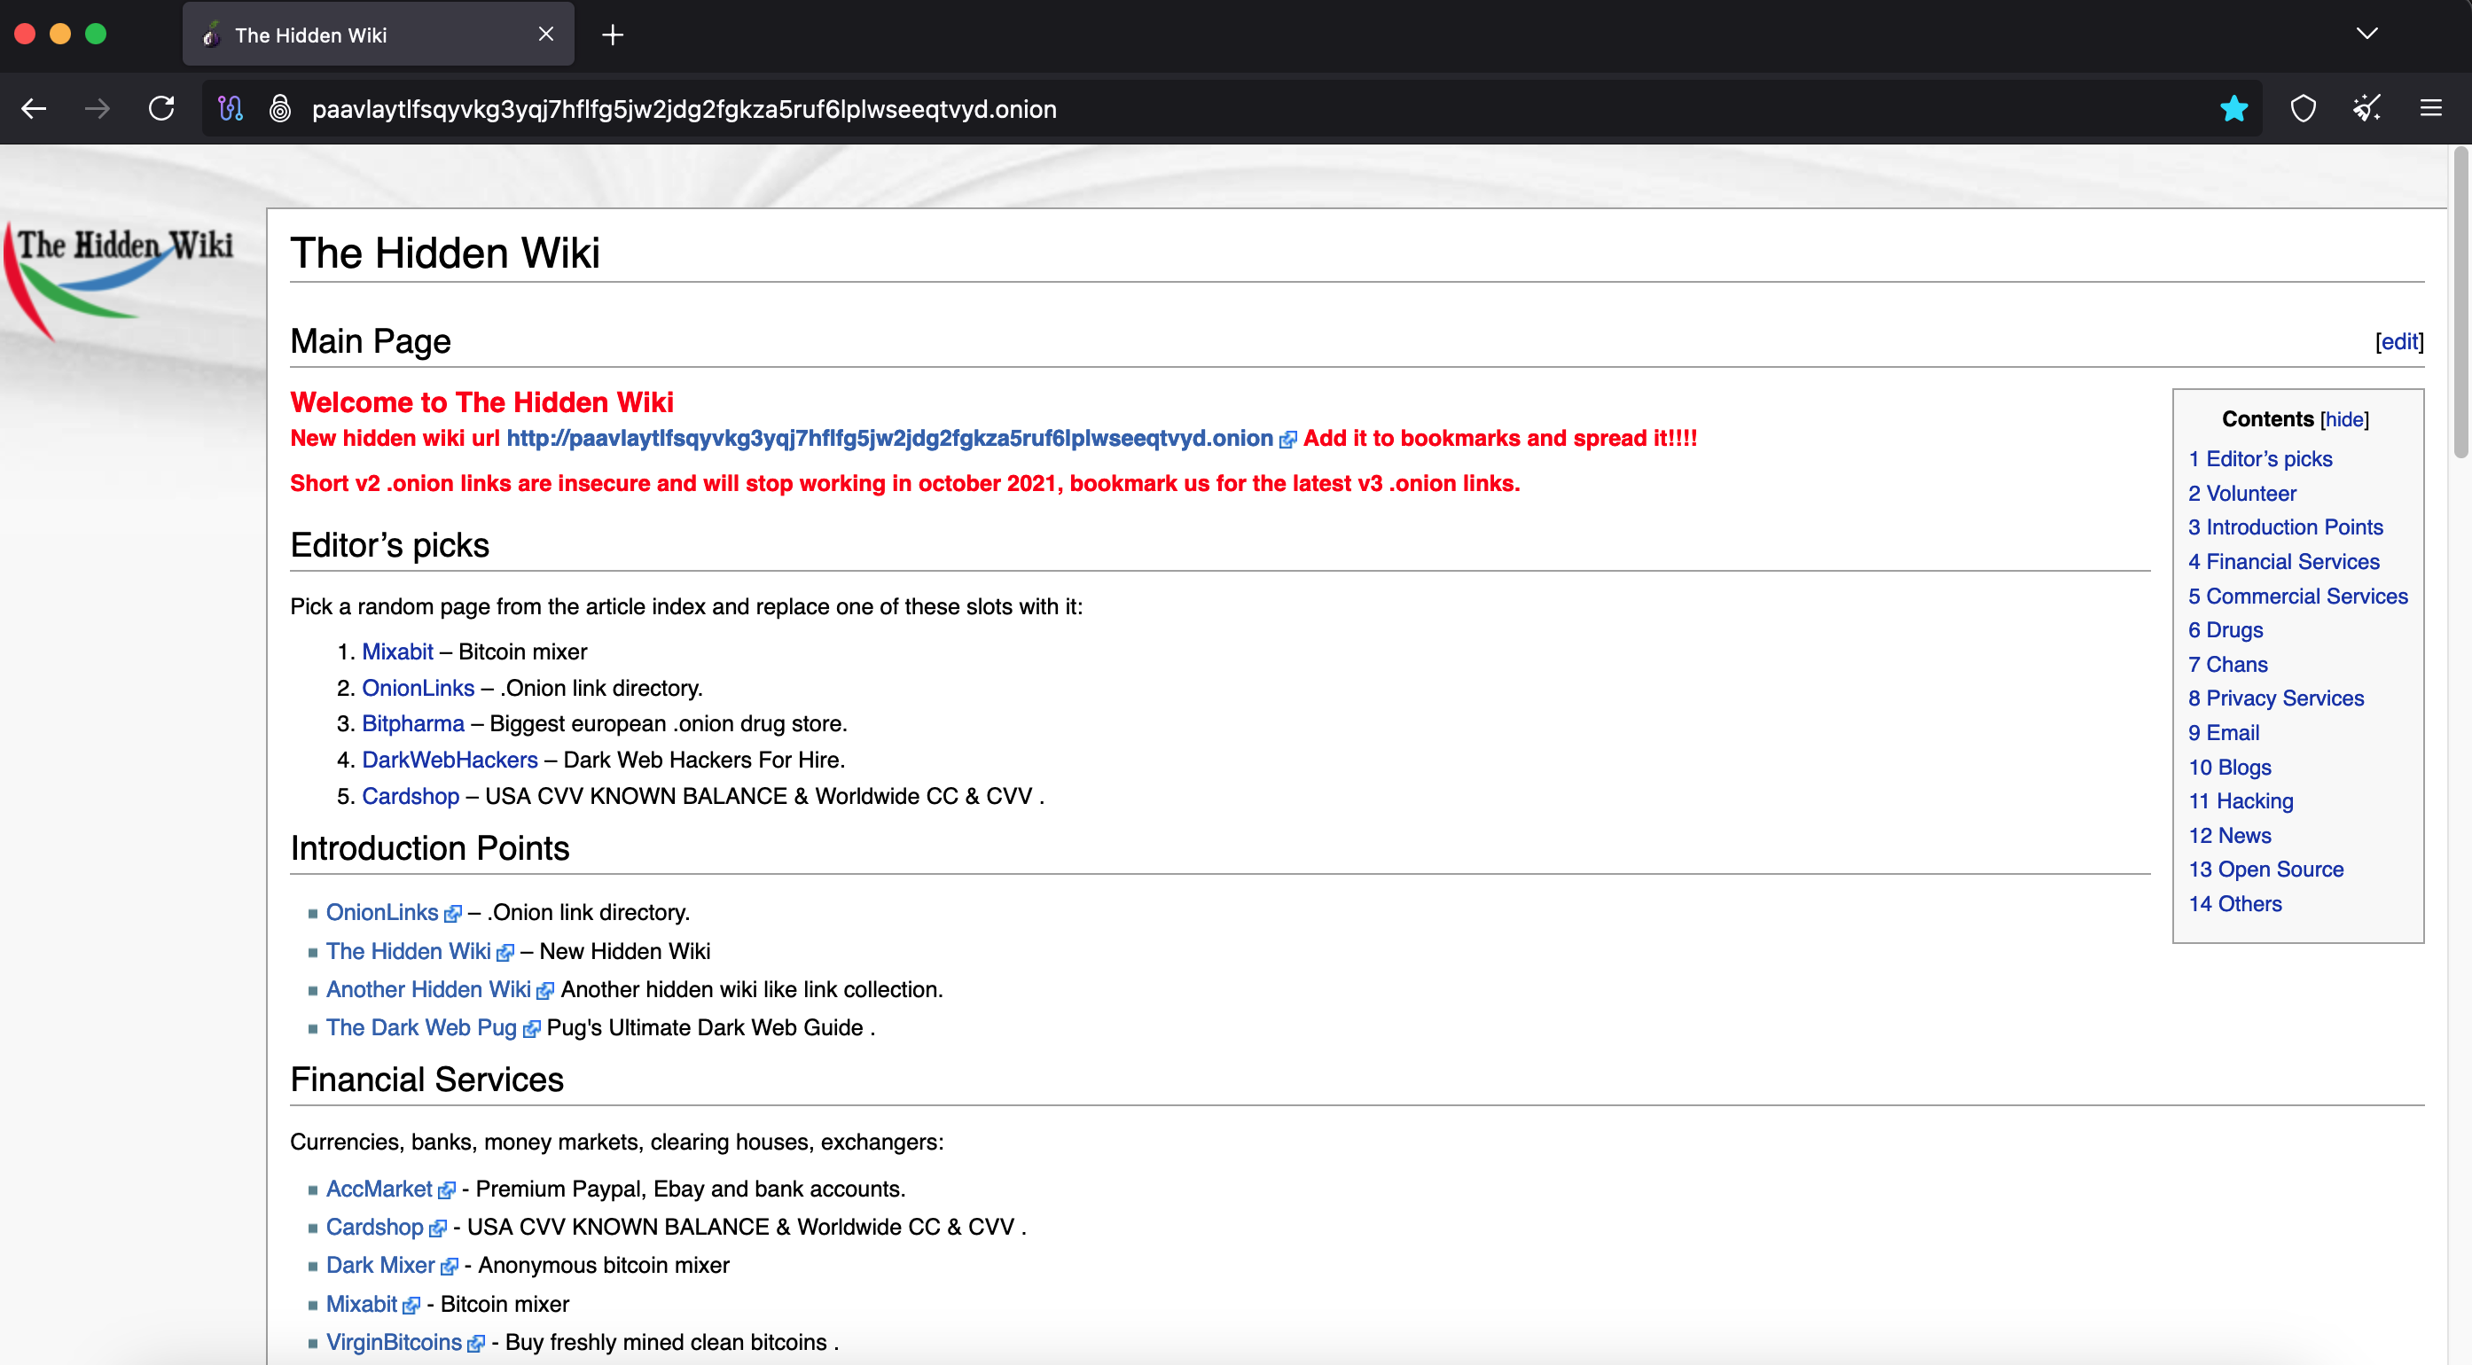Click the New Identity broom icon
This screenshot has width=2472, height=1365.
pyautogui.click(x=2366, y=108)
